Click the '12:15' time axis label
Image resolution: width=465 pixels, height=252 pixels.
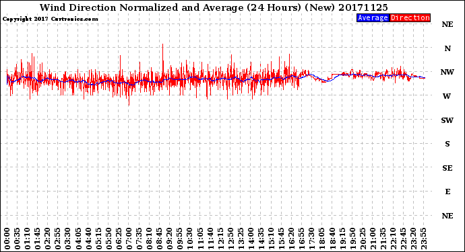(220, 239)
